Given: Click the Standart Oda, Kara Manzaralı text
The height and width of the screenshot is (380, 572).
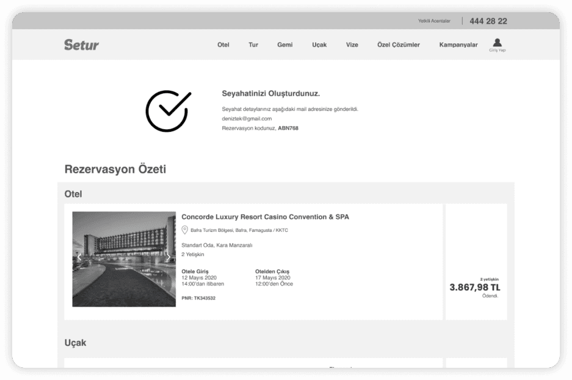Looking at the screenshot, I should click(x=217, y=245).
